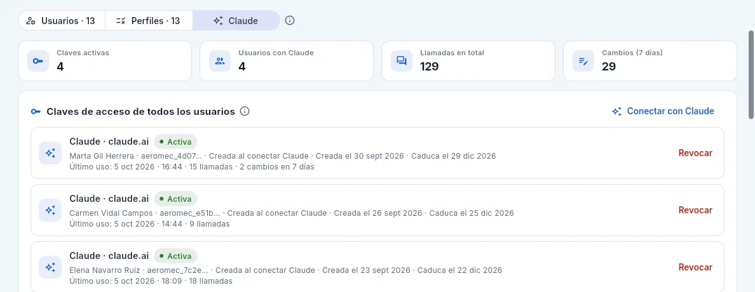Switch to the Usuarios · 13 tab
Image resolution: width=755 pixels, height=292 pixels.
[62, 21]
